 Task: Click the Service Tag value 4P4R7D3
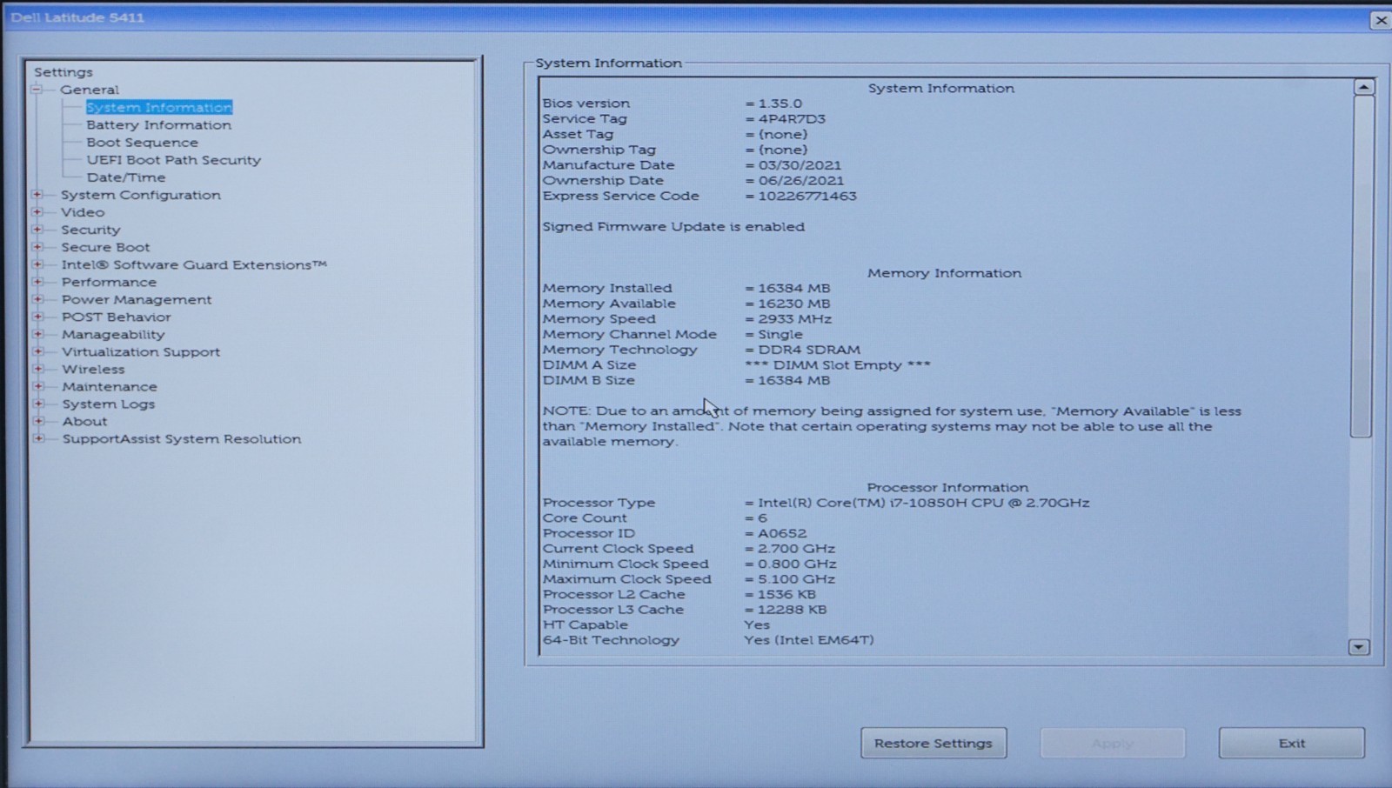click(792, 118)
